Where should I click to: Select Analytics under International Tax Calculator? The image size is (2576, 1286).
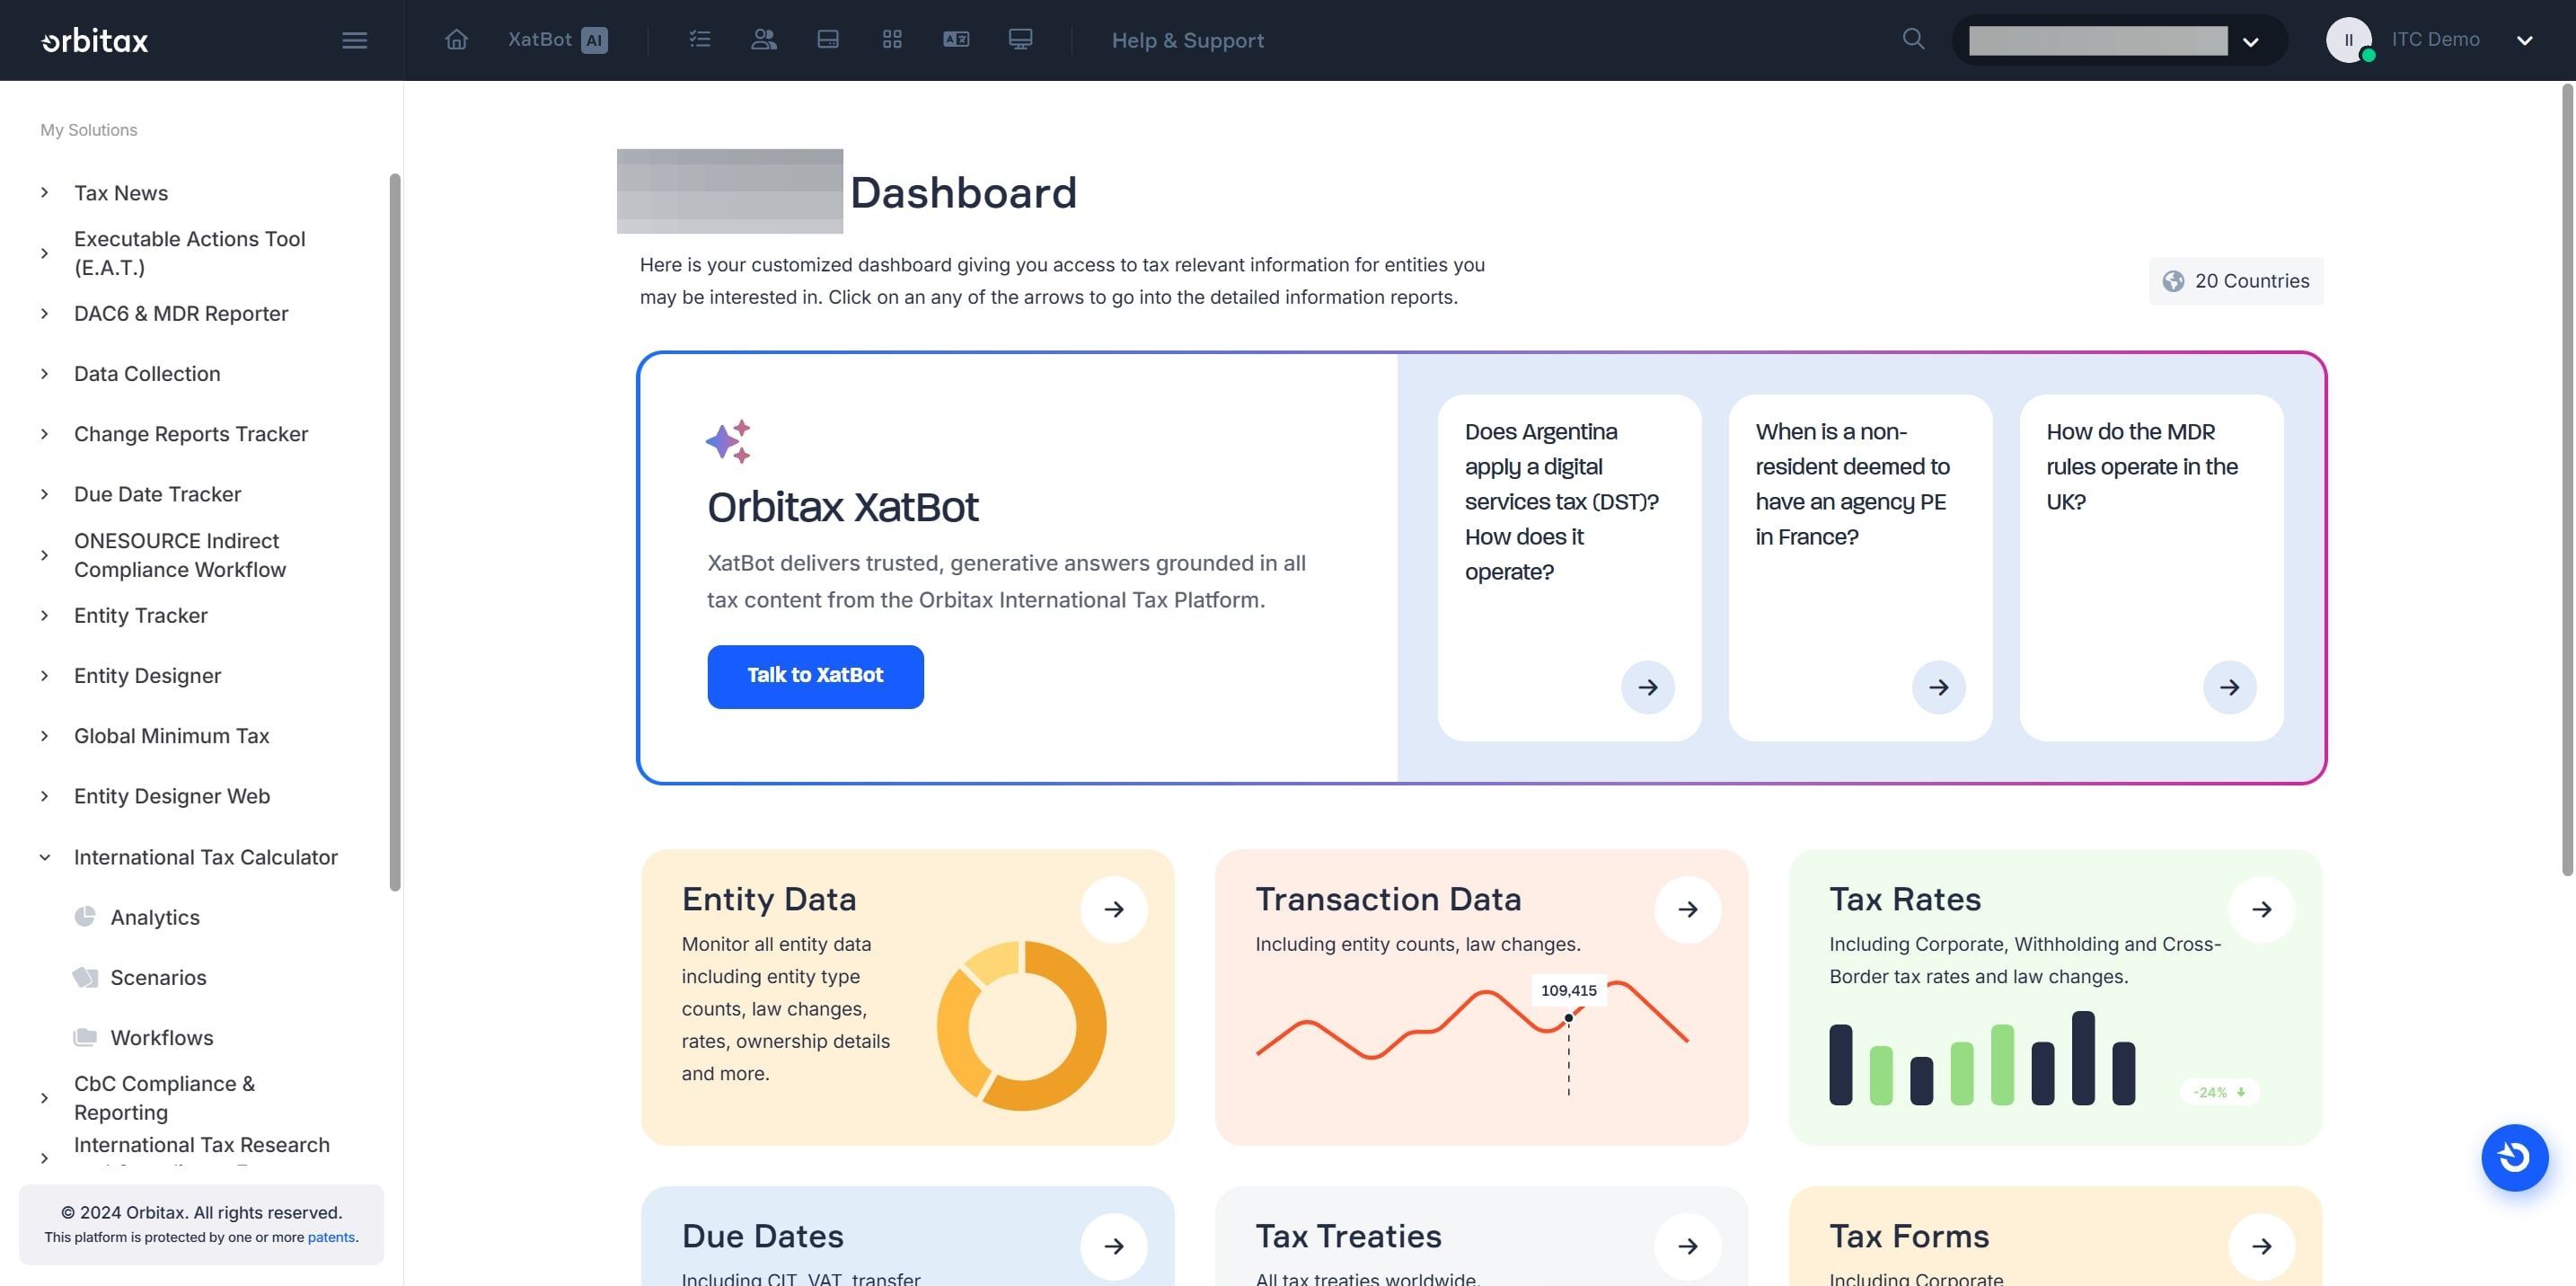pyautogui.click(x=155, y=917)
